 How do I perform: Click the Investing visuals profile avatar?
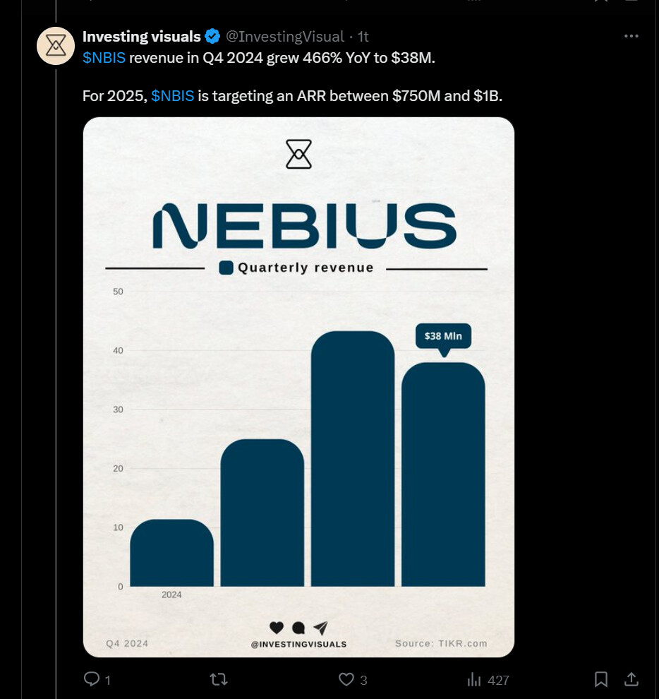[x=56, y=47]
